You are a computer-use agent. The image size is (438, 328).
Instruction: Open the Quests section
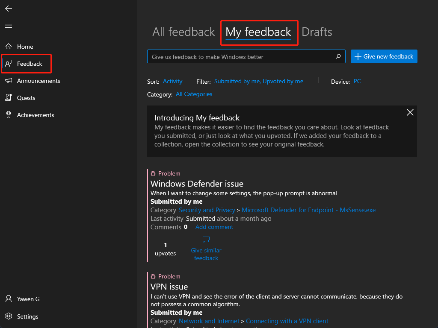[26, 98]
